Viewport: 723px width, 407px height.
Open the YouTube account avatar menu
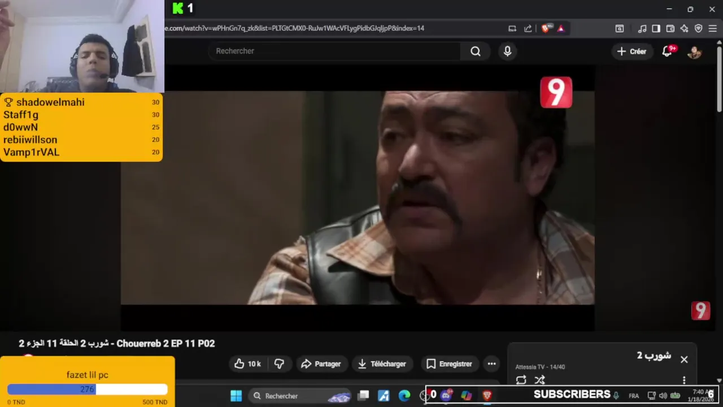tap(694, 51)
